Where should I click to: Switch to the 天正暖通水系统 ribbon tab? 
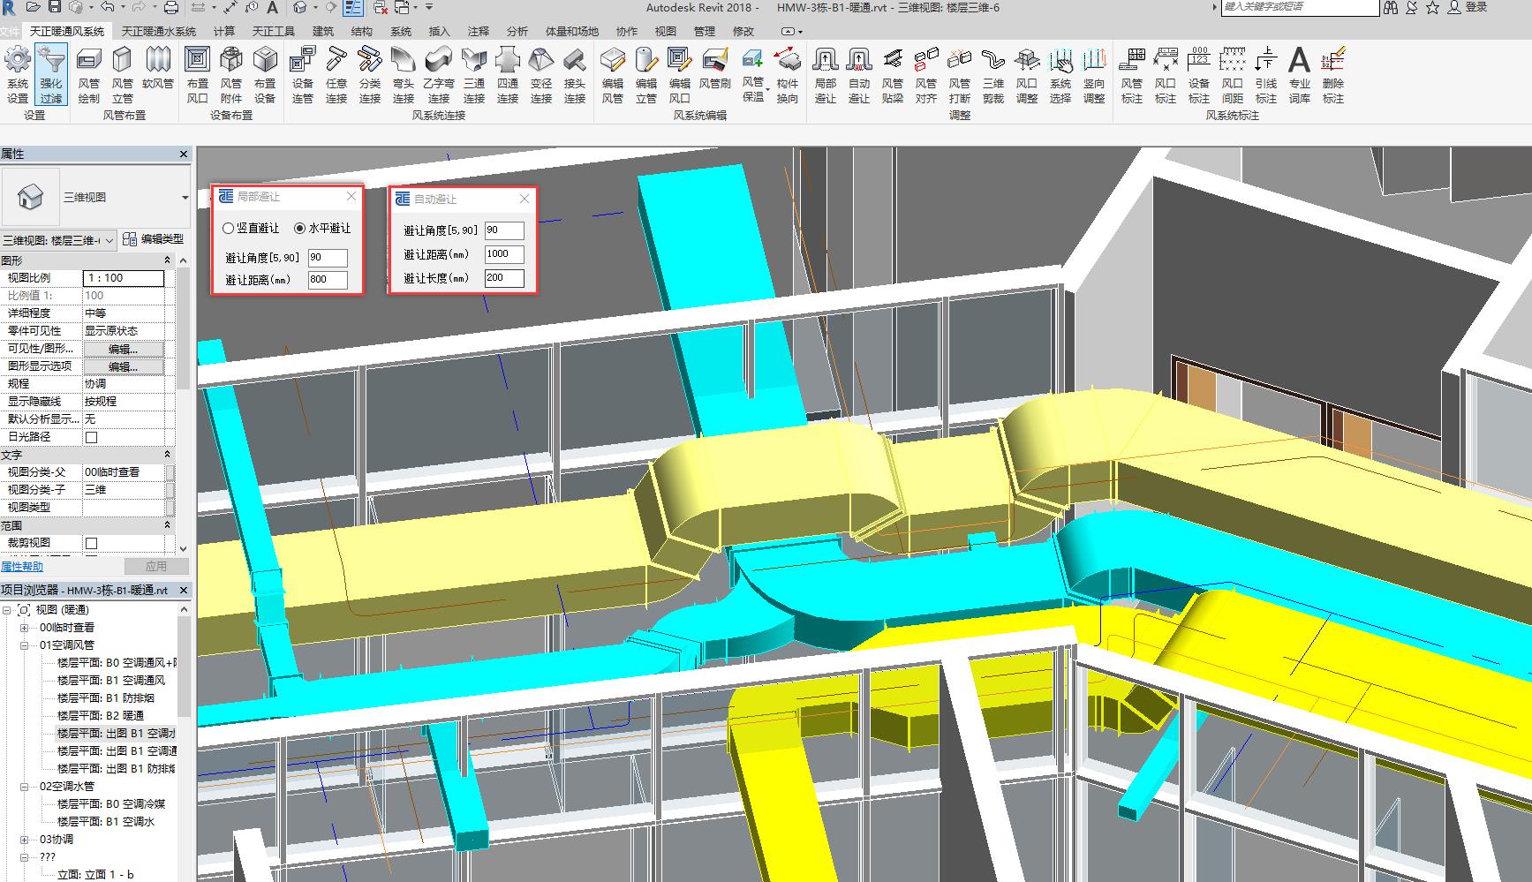(x=159, y=31)
